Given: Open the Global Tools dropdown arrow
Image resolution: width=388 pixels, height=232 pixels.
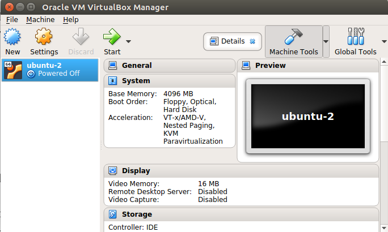Looking at the screenshot, I should (x=384, y=41).
